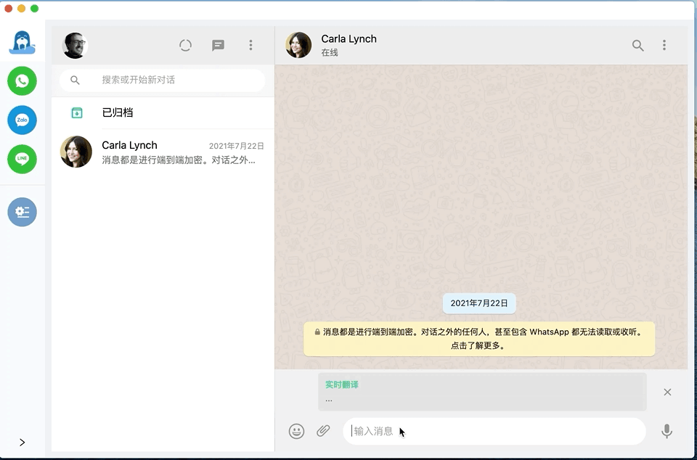Open the chat list options menu
The image size is (697, 460).
[x=250, y=45]
